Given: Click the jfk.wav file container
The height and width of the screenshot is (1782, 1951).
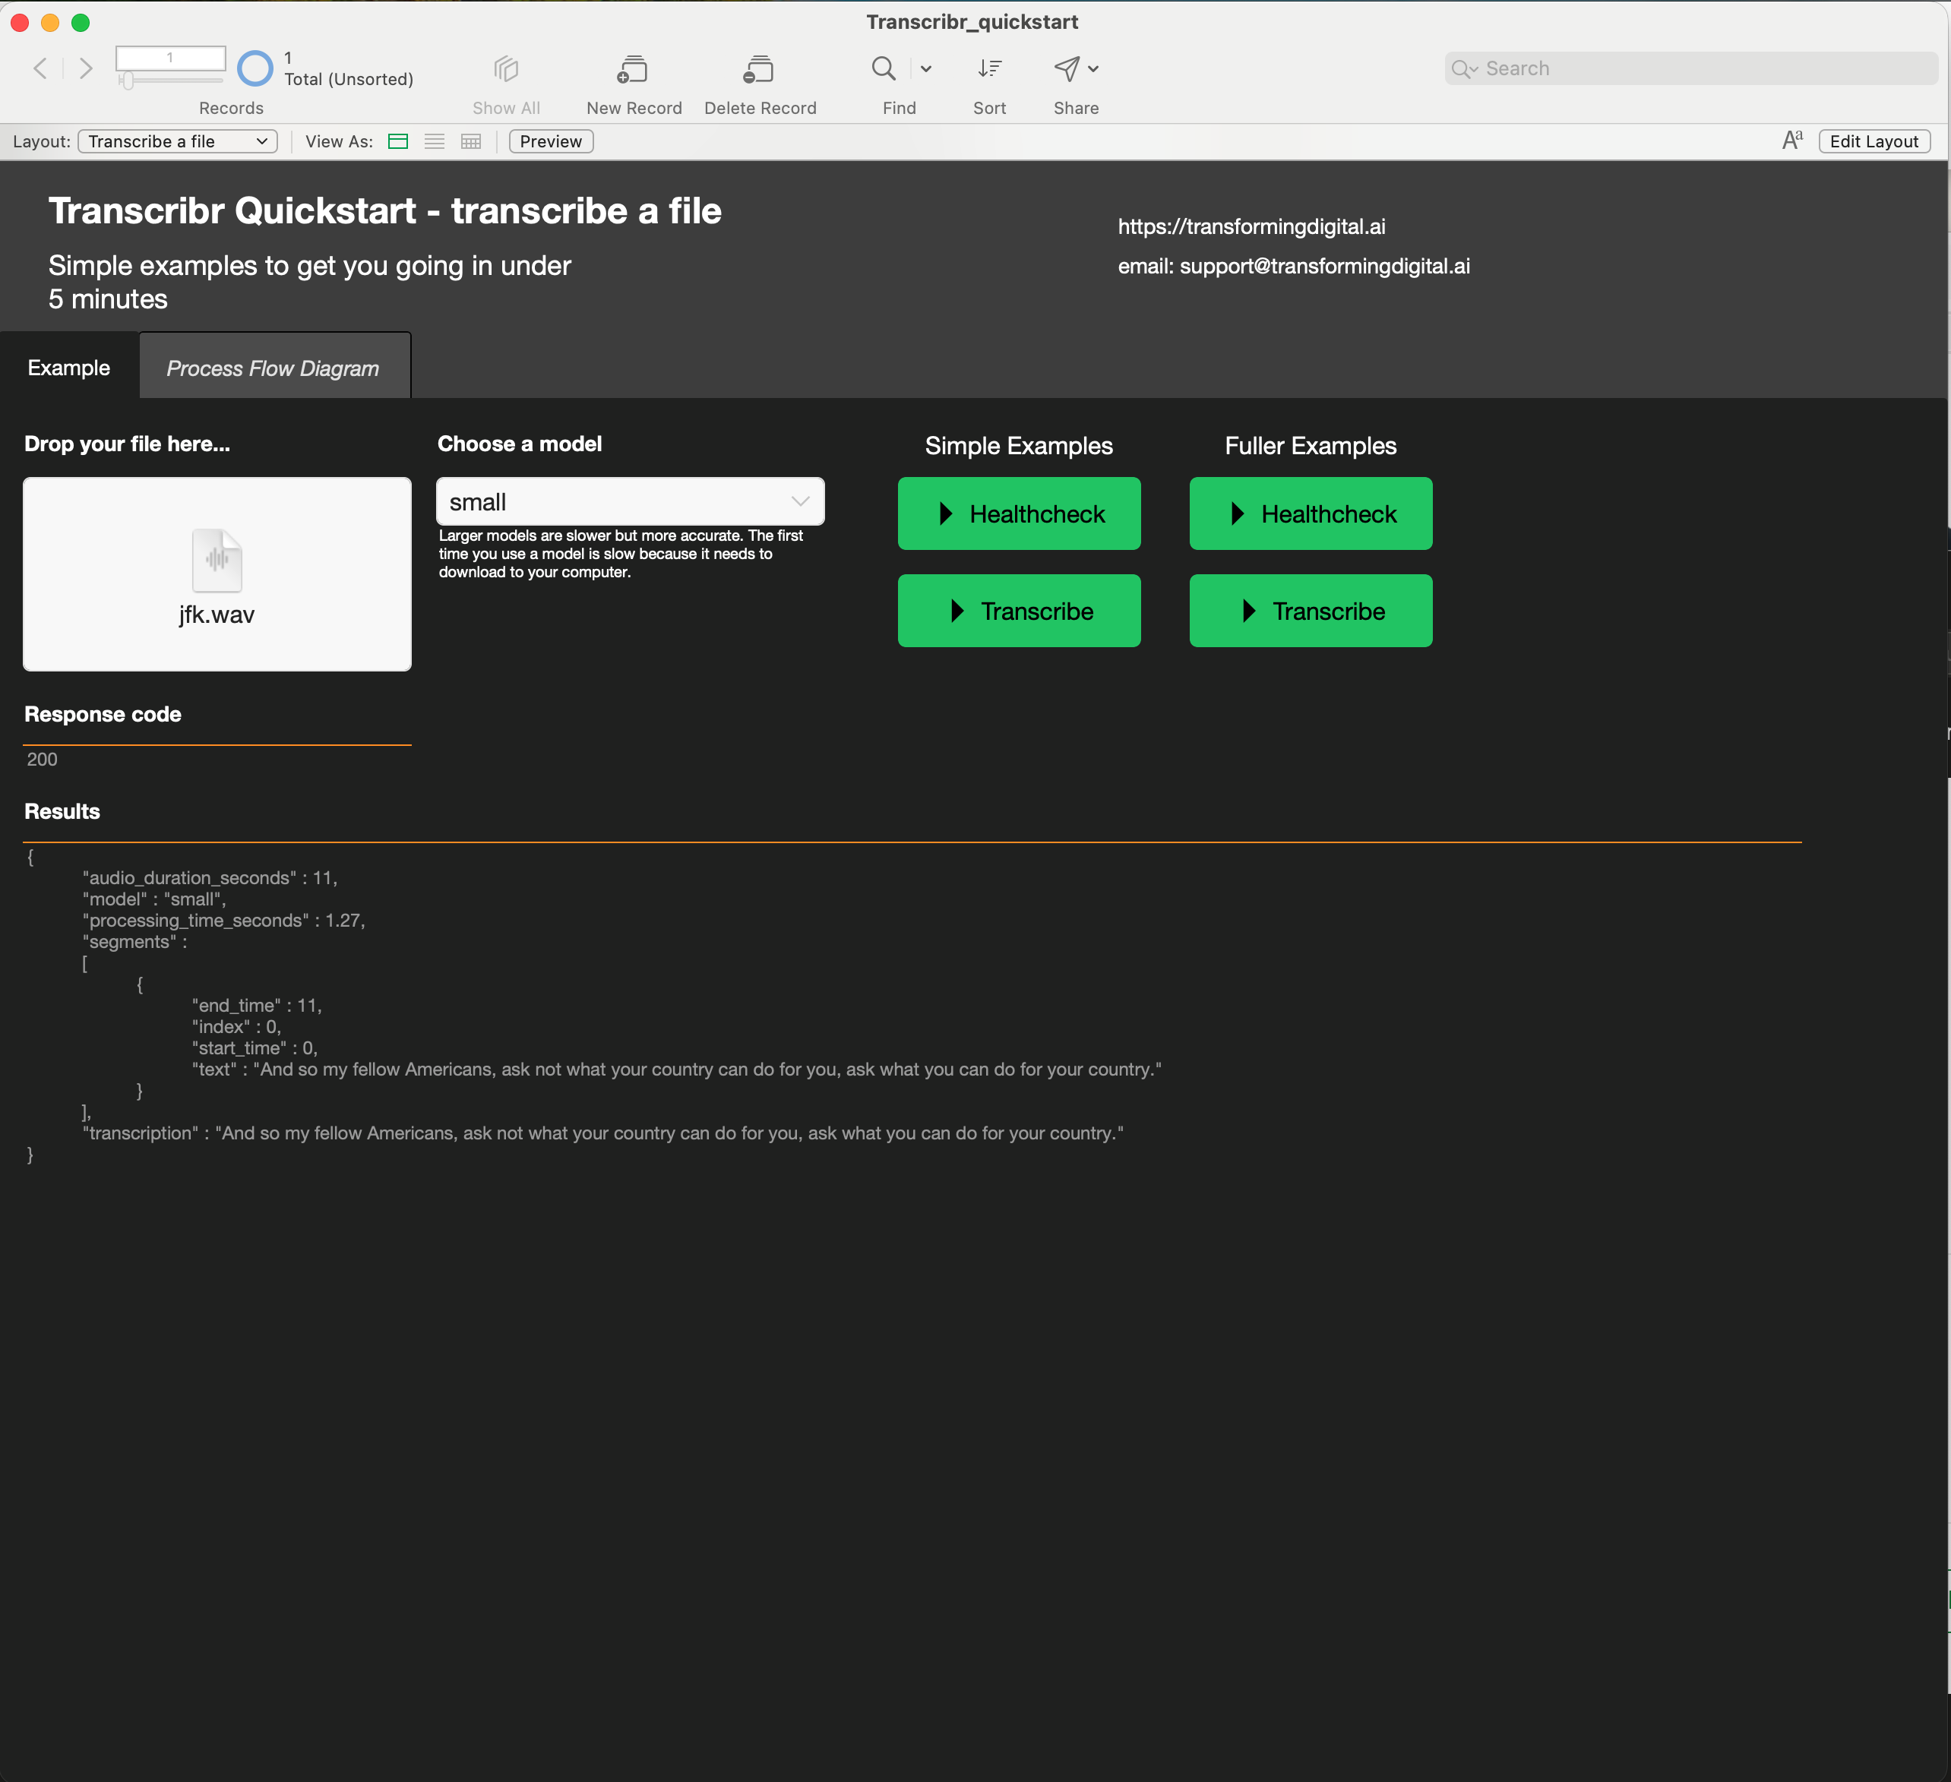Looking at the screenshot, I should pos(217,573).
